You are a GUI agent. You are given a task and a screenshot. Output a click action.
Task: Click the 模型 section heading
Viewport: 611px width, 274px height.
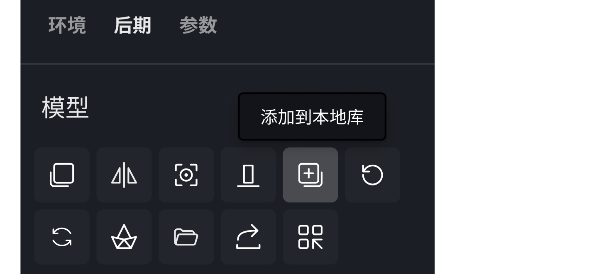point(66,108)
